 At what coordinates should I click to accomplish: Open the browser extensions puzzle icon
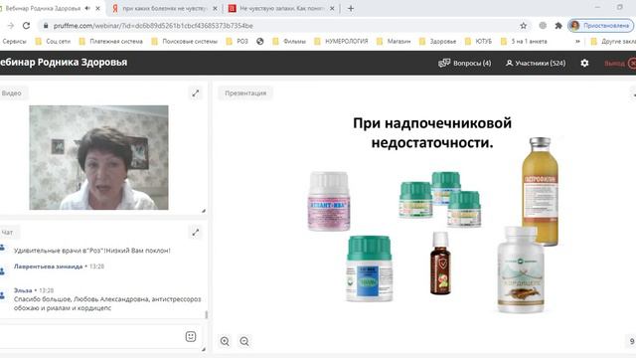click(558, 26)
